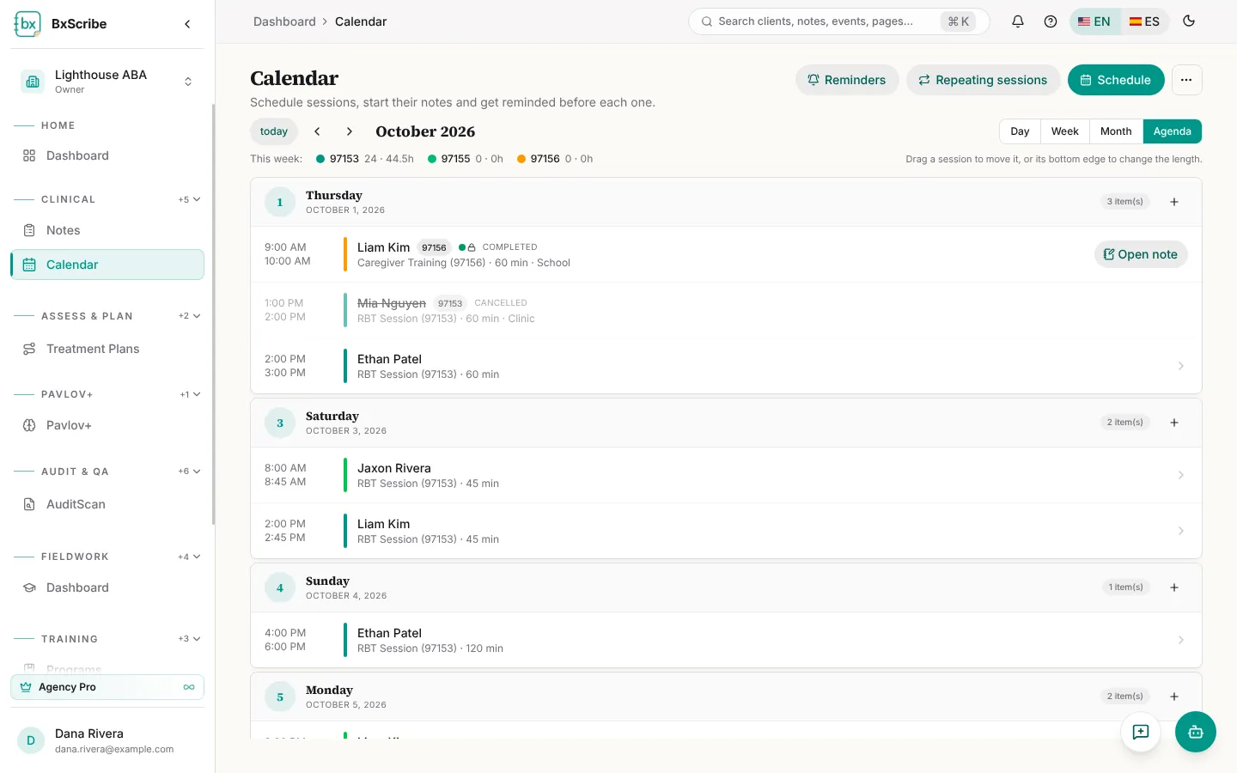
Task: Click the Schedule button
Action: (x=1116, y=80)
